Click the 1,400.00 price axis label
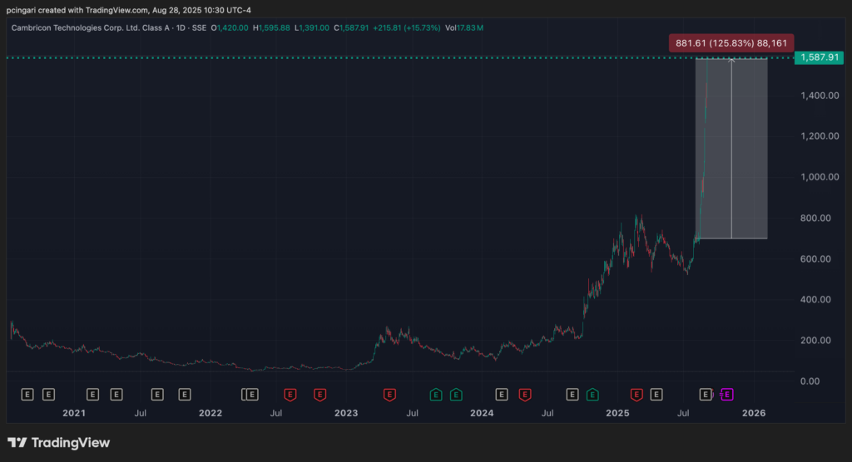The height and width of the screenshot is (462, 852). [820, 96]
